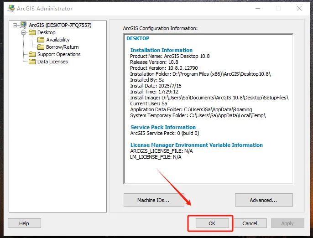Click the Product Version: 10.8.0.12790 line

click(x=164, y=68)
